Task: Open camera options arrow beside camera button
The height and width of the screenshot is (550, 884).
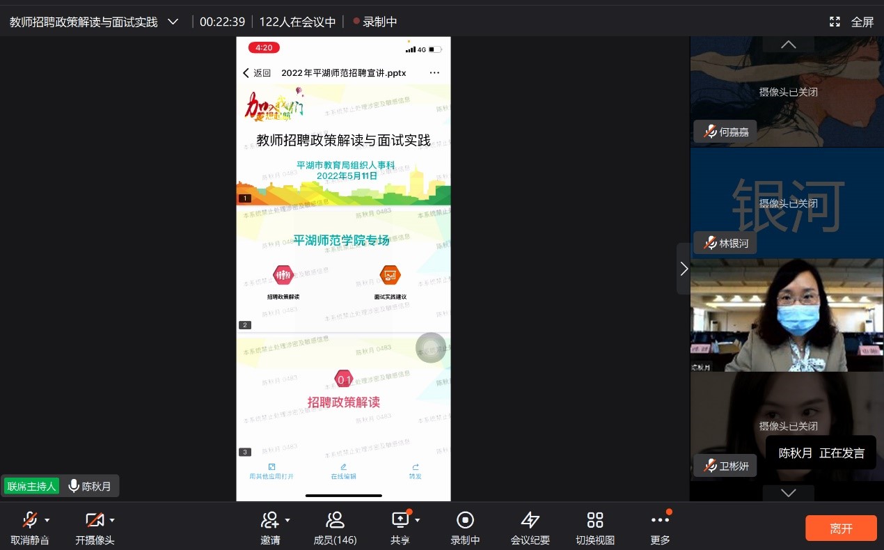Action: (x=112, y=520)
